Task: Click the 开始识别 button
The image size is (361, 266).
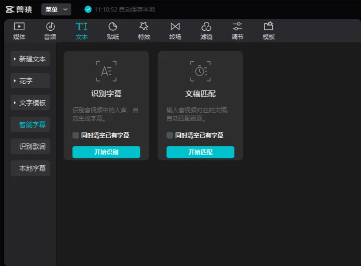Action: click(106, 152)
